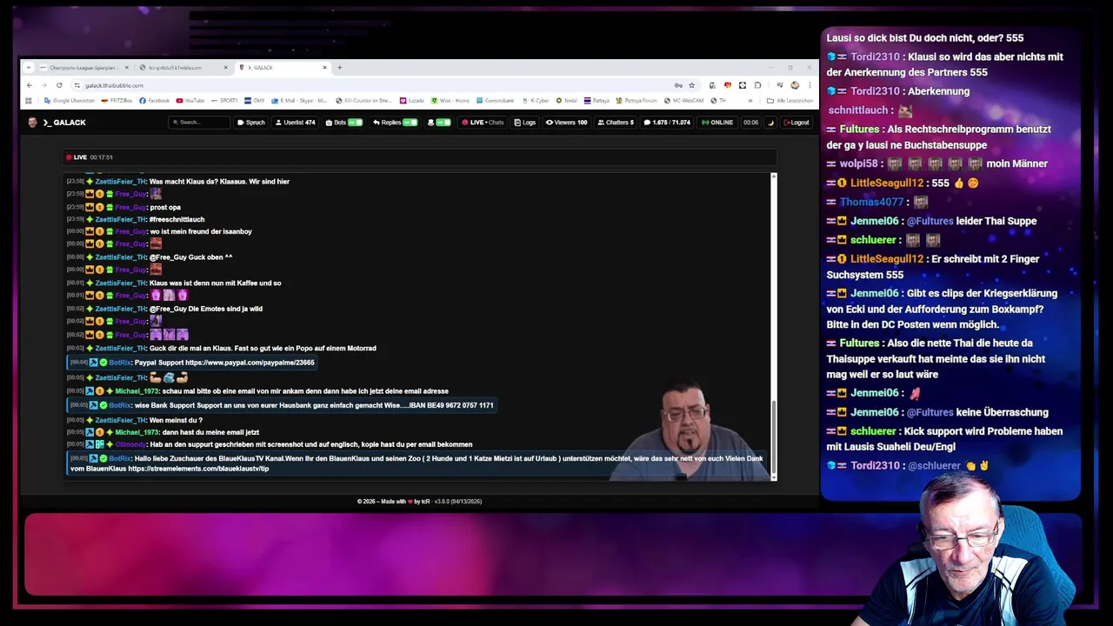Open the Lazada bookmark

pyautogui.click(x=411, y=100)
